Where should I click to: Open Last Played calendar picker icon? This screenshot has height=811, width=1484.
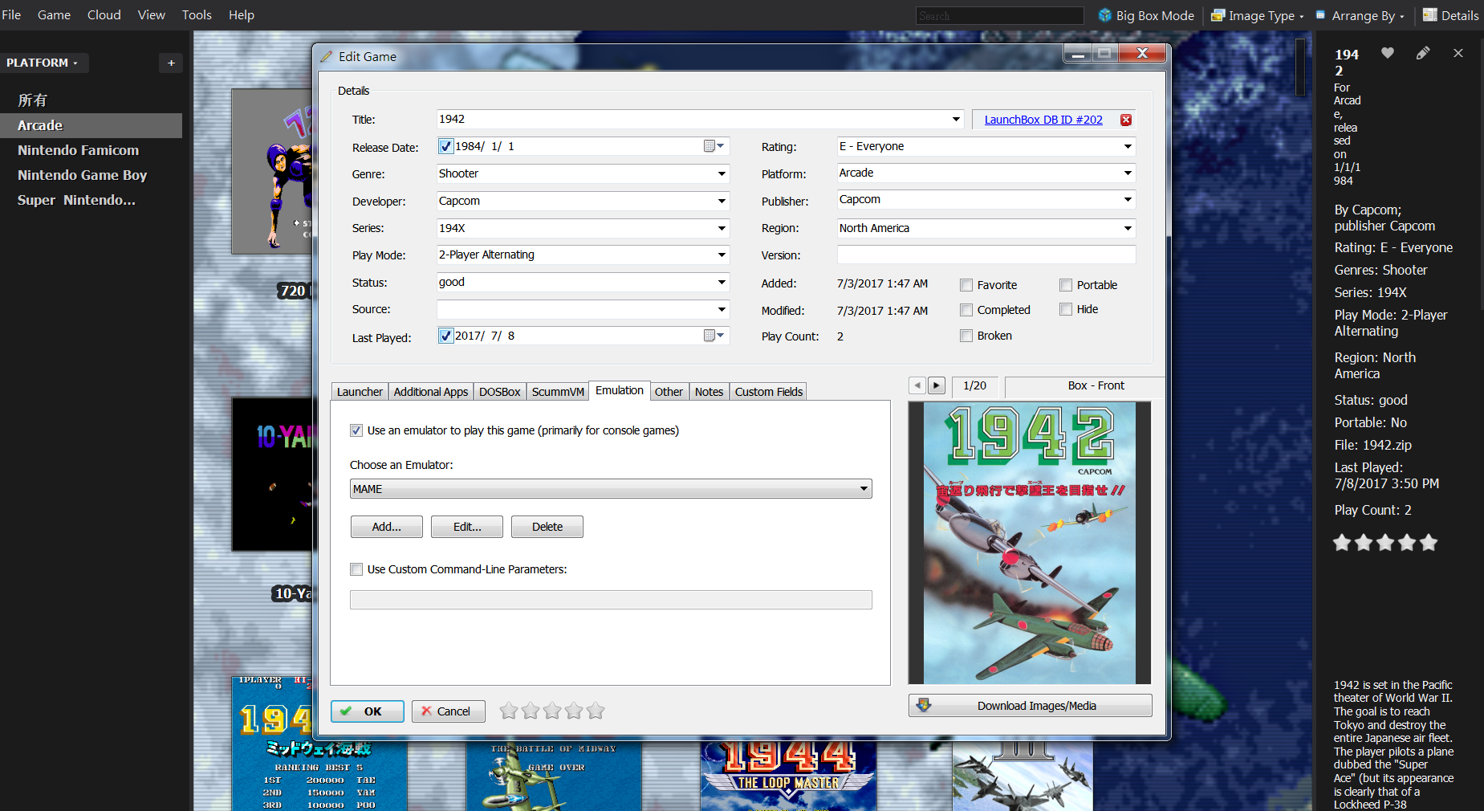[x=714, y=336]
